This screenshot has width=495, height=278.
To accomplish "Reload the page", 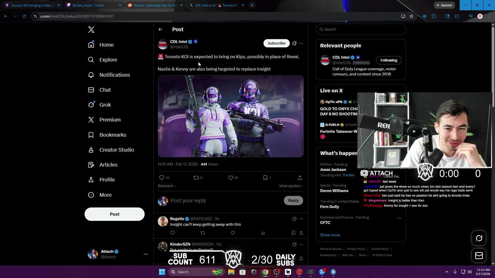I will (24, 16).
